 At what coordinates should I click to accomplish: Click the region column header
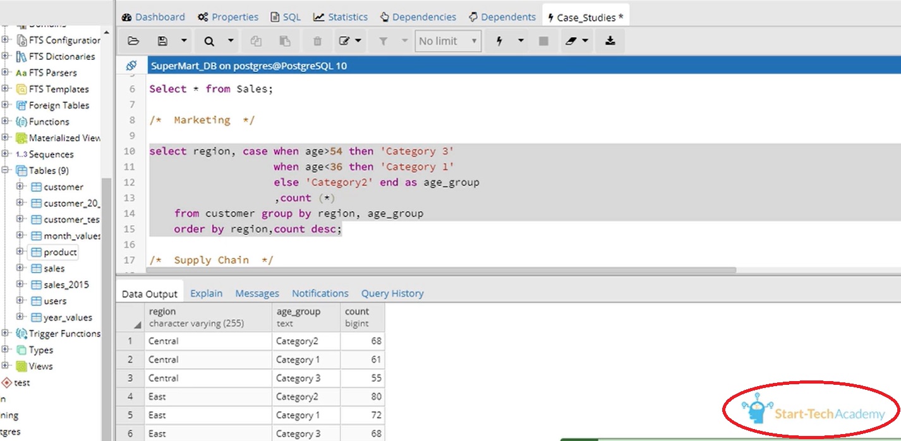[209, 317]
